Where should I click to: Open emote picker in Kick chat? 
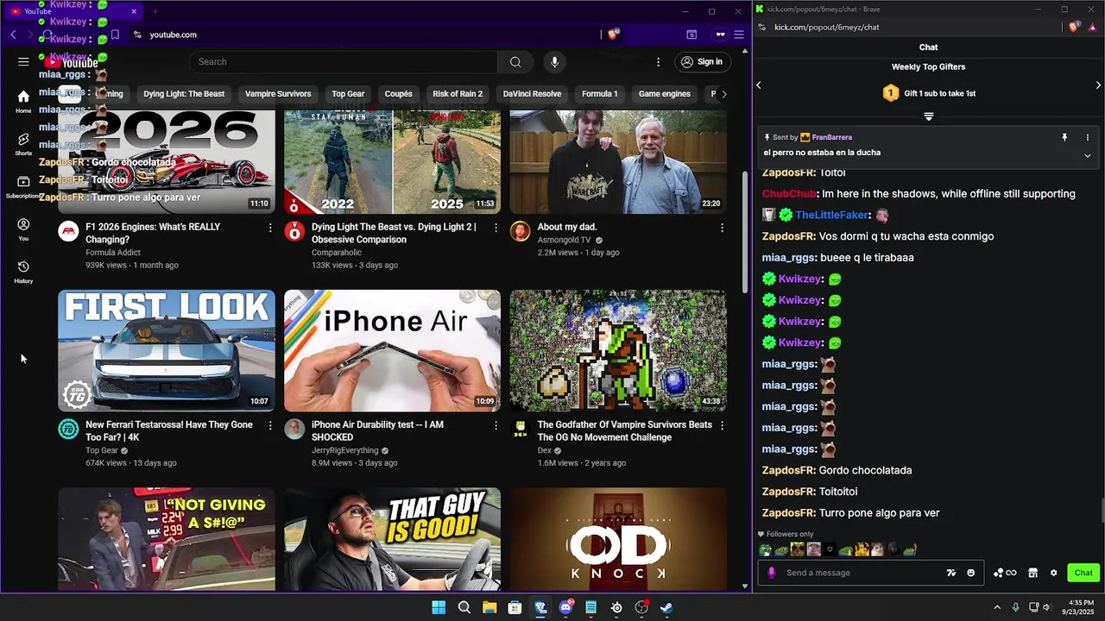pos(970,573)
